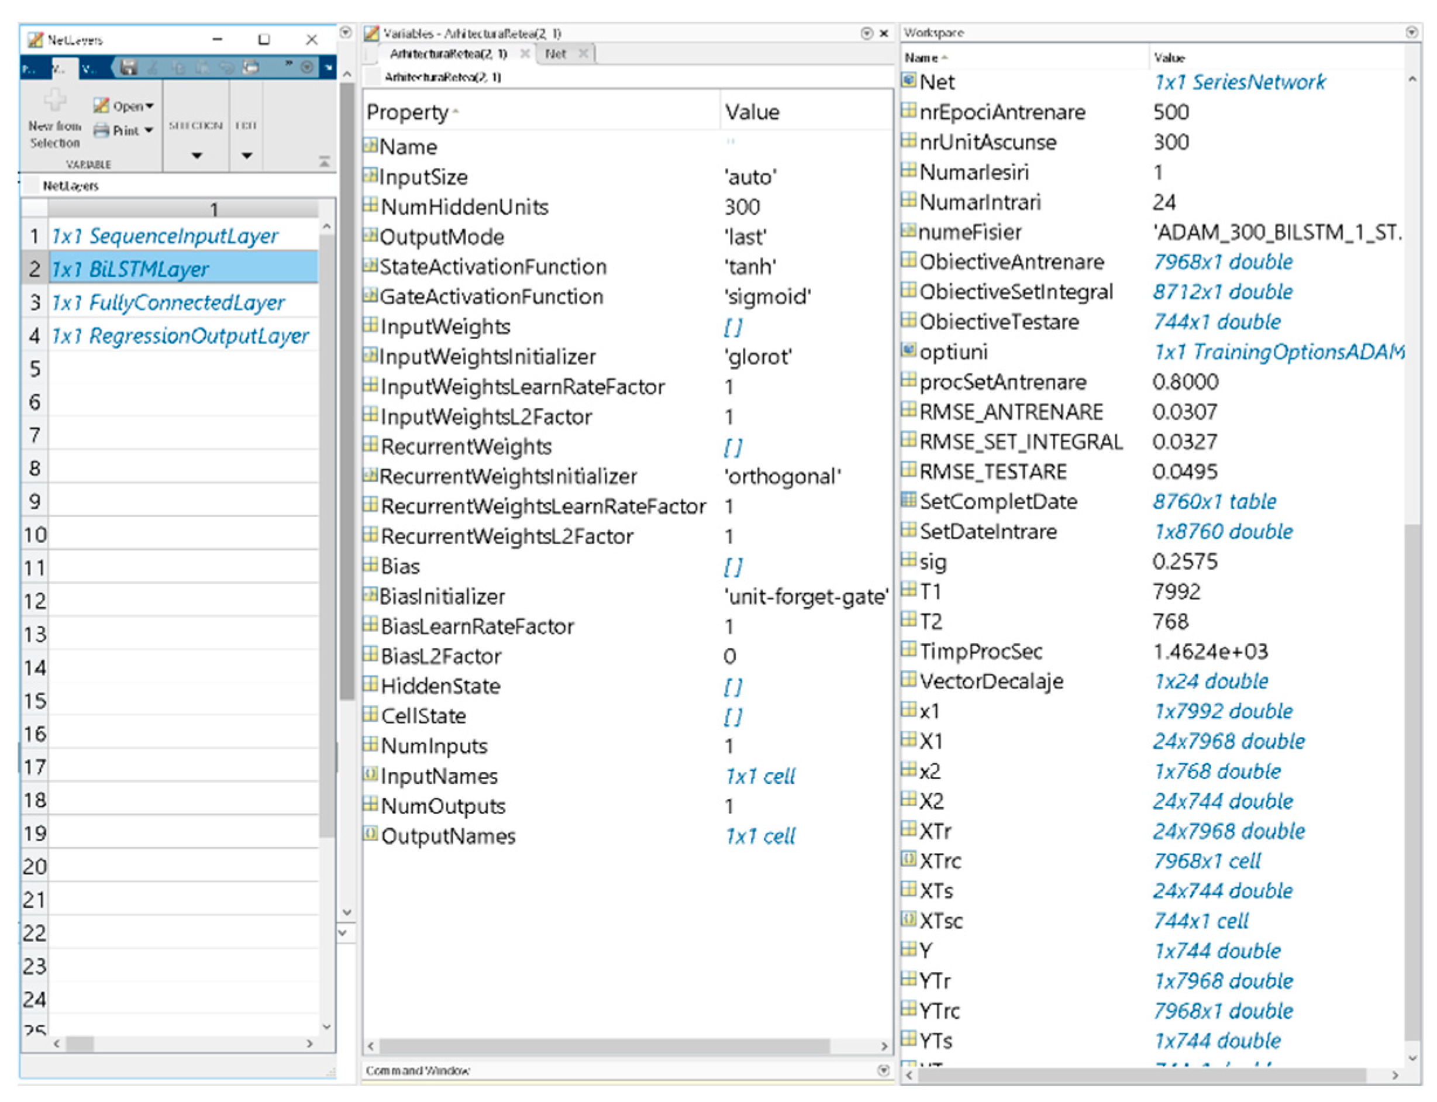Click the cut scissors icon in toolbar
Viewport: 1437px width, 1102px height.
[153, 67]
